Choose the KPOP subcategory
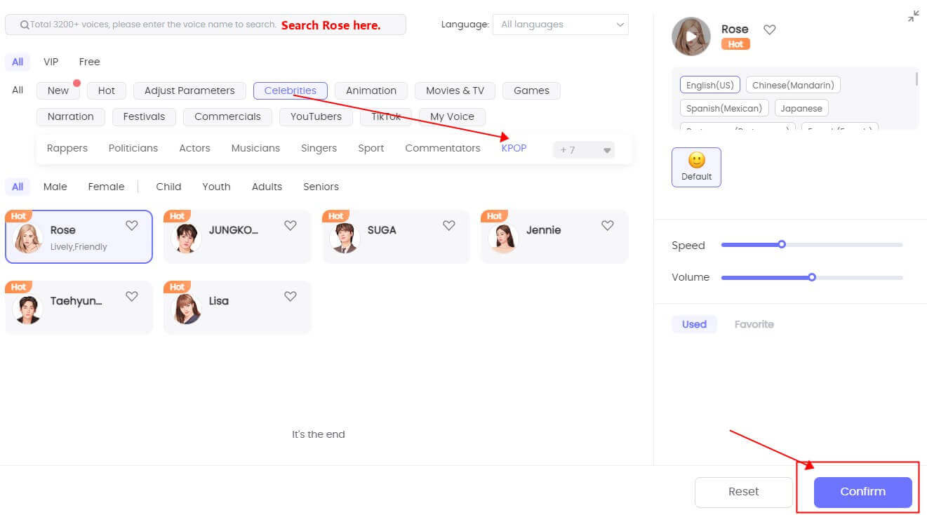This screenshot has height=515, width=927. [514, 148]
